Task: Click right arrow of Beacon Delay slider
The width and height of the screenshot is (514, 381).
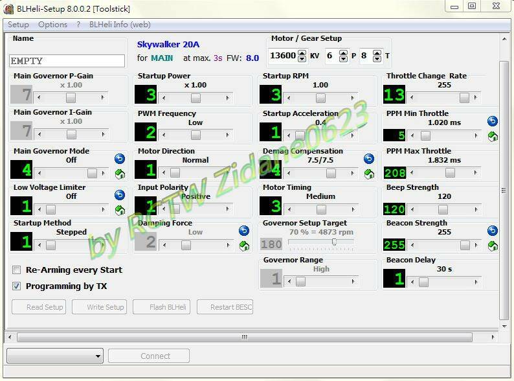Action: (x=476, y=282)
